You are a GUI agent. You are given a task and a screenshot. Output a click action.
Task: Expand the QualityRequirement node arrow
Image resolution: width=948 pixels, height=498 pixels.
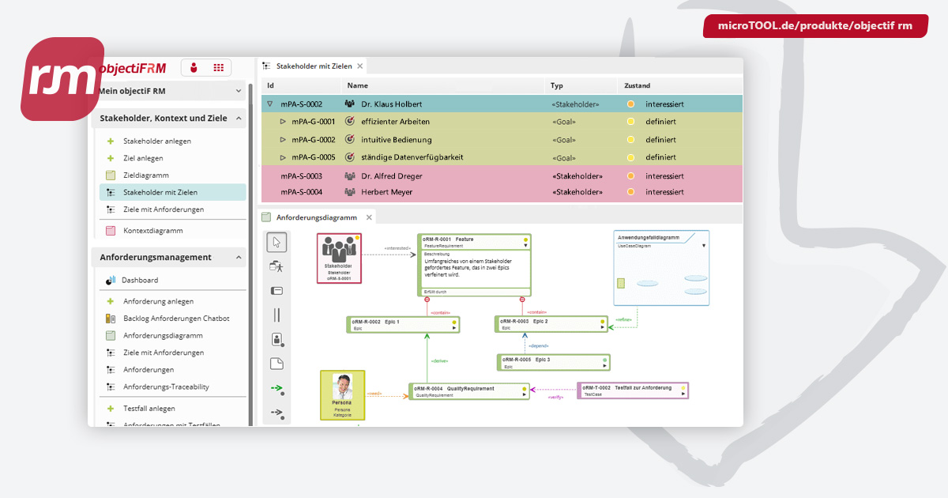point(525,394)
